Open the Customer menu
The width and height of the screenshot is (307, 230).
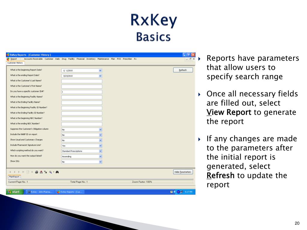pos(49,59)
